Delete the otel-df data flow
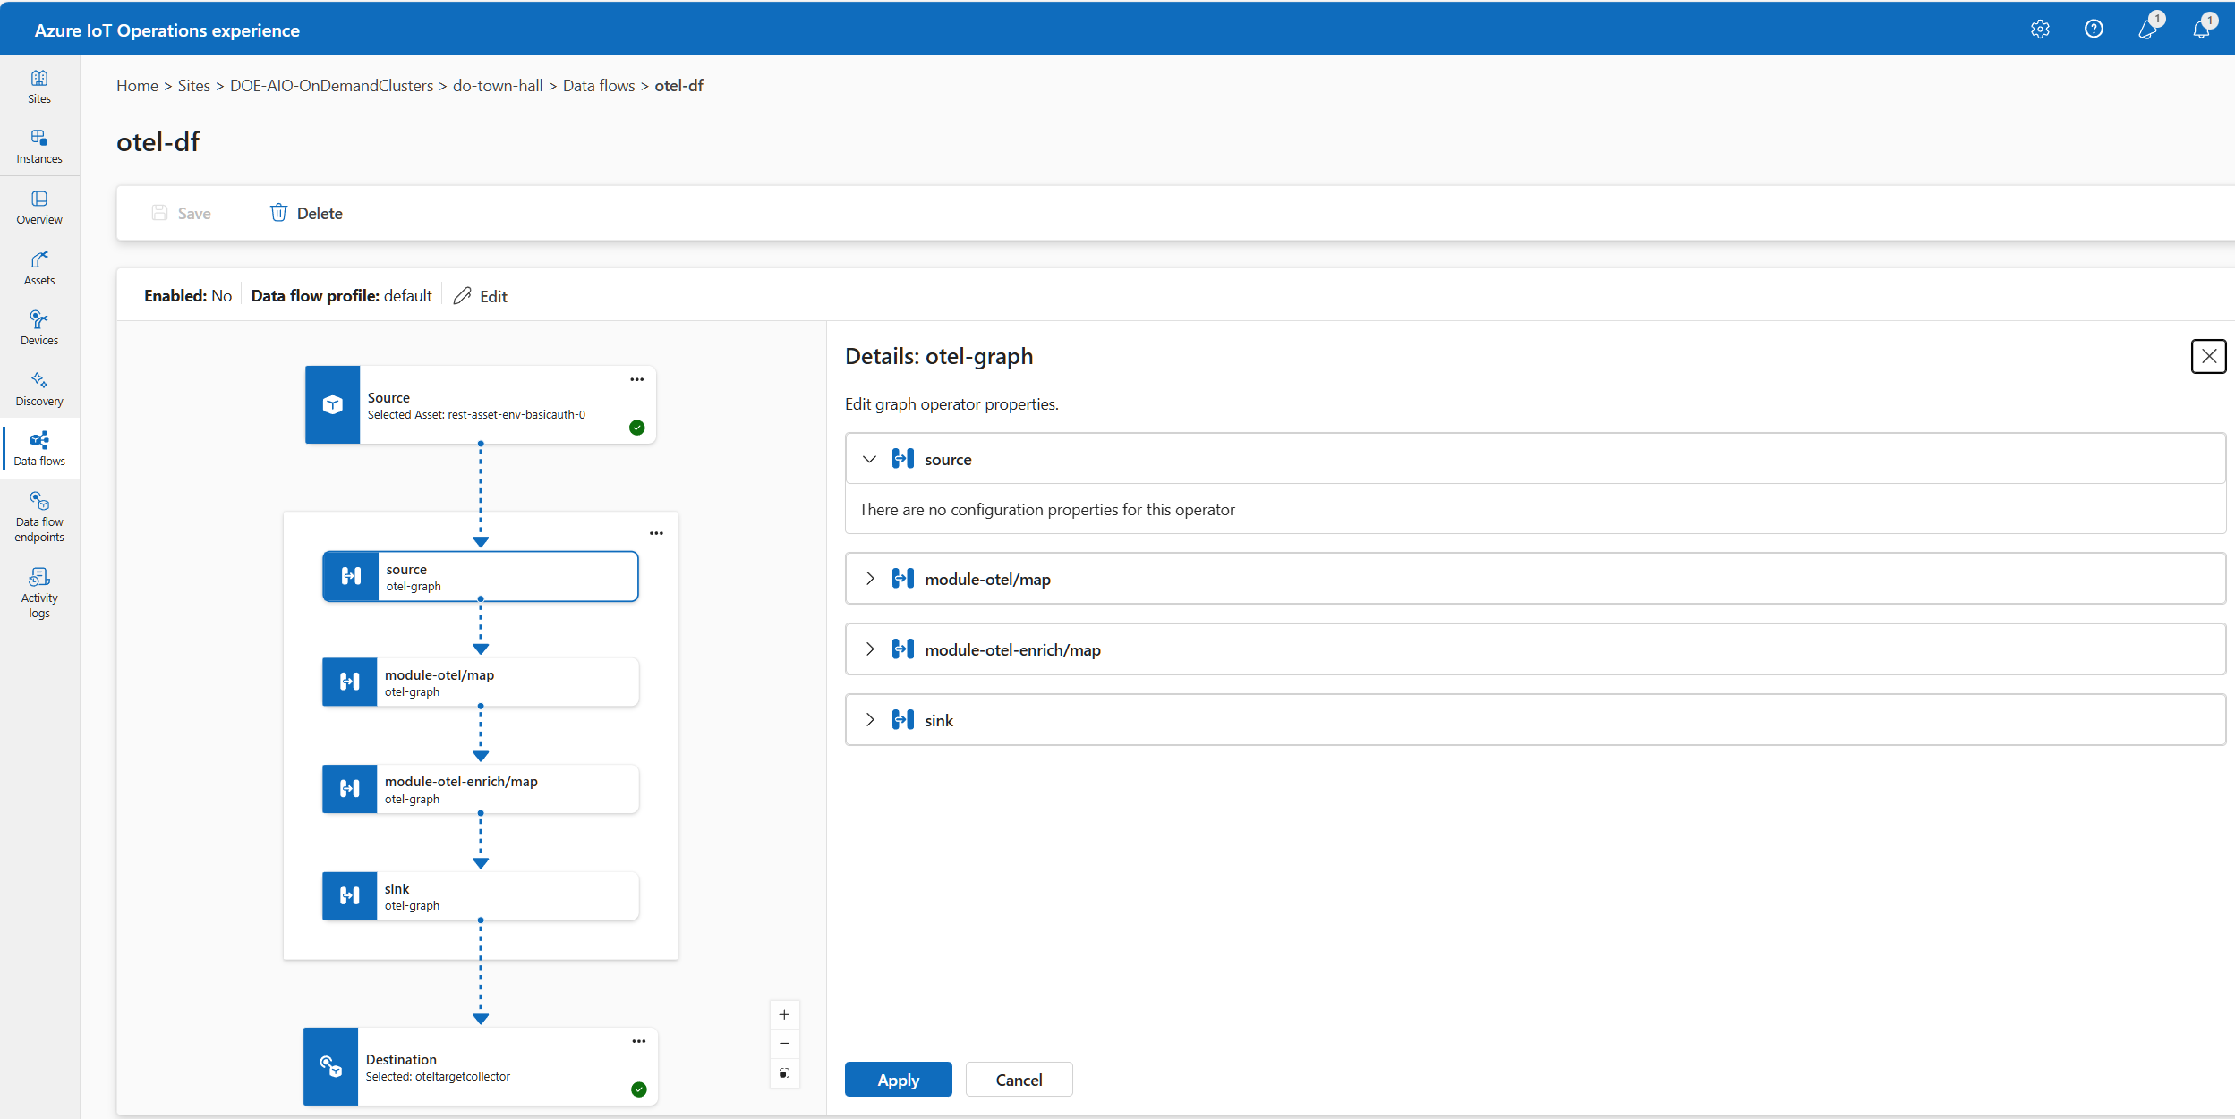This screenshot has height=1119, width=2235. click(x=306, y=213)
